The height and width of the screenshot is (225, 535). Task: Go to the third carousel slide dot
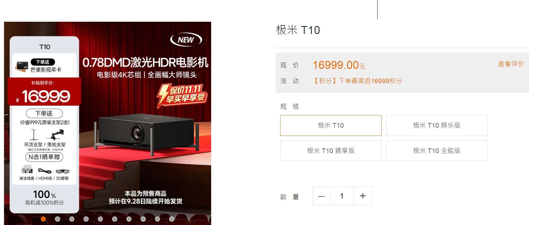click(x=72, y=219)
